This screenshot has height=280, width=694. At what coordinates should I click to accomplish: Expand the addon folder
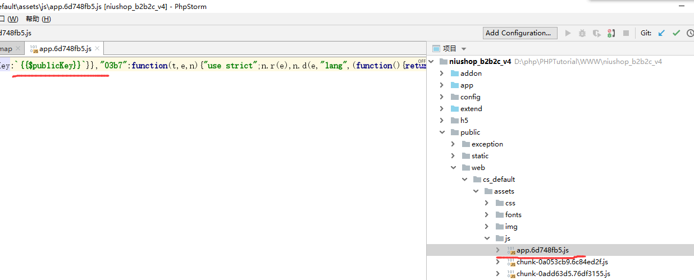click(x=441, y=73)
